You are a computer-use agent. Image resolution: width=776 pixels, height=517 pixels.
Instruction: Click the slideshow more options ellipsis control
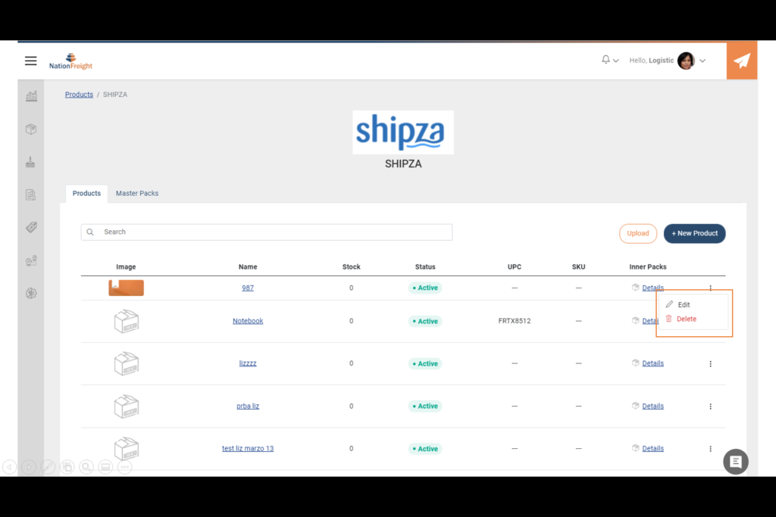click(x=125, y=466)
